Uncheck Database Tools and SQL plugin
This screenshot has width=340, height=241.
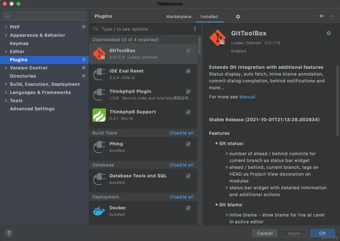(188, 176)
